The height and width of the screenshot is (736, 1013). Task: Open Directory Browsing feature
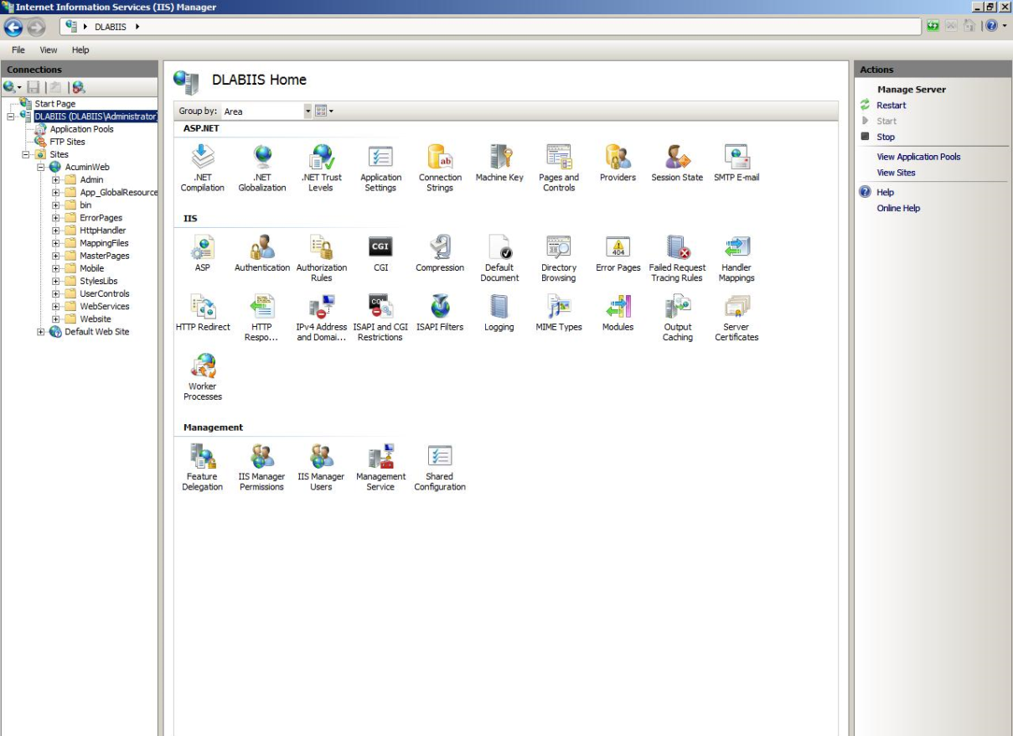pos(559,258)
